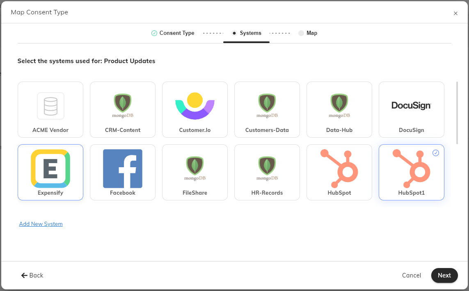Screen dimensions: 469x291
Task: Click the ACME Vendor label
Action: tap(50, 130)
